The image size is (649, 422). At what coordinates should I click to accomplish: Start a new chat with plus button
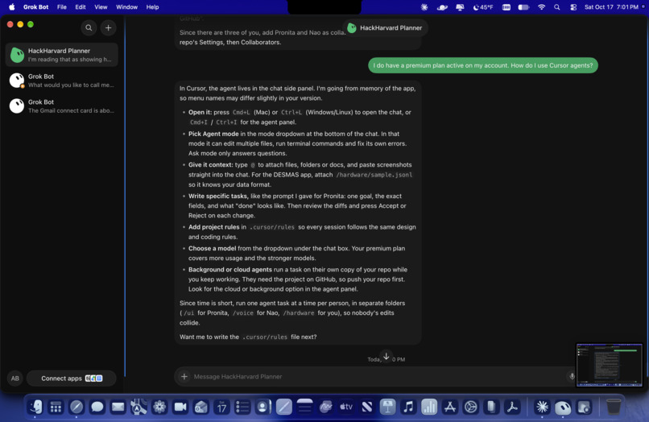108,27
